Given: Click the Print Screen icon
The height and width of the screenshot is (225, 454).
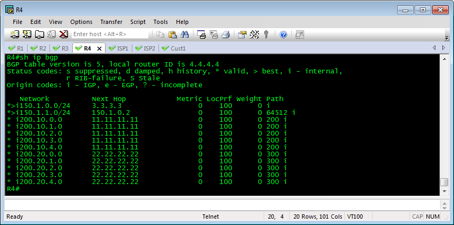Looking at the screenshot, I should point(201,35).
